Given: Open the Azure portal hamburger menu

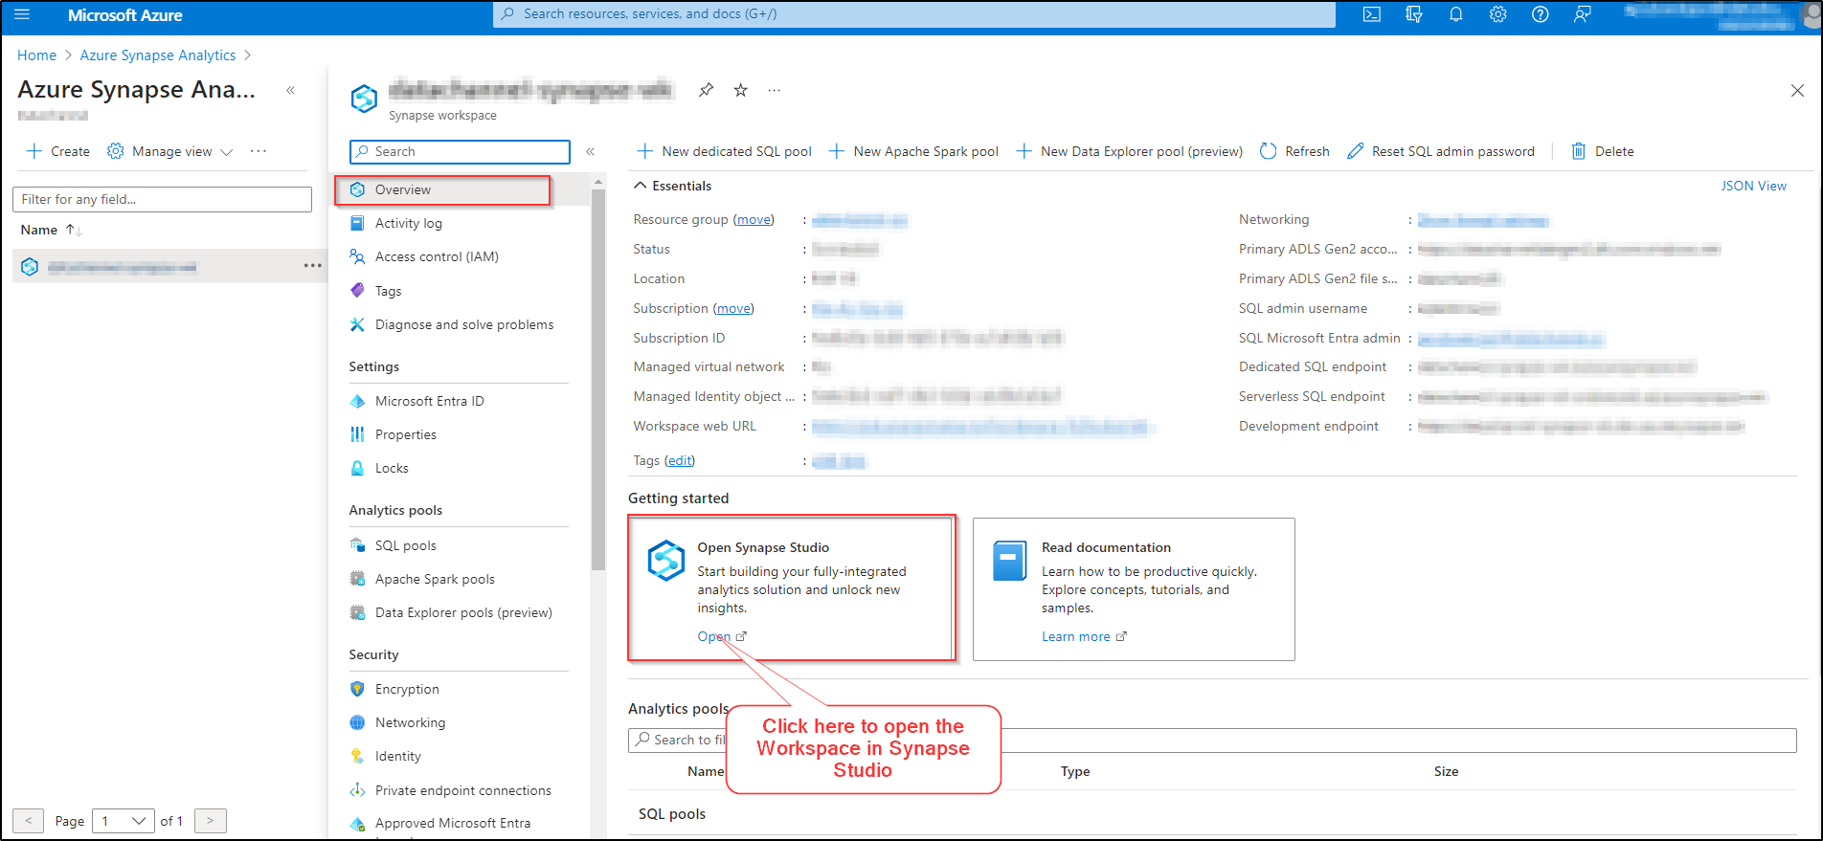Looking at the screenshot, I should pos(21,14).
